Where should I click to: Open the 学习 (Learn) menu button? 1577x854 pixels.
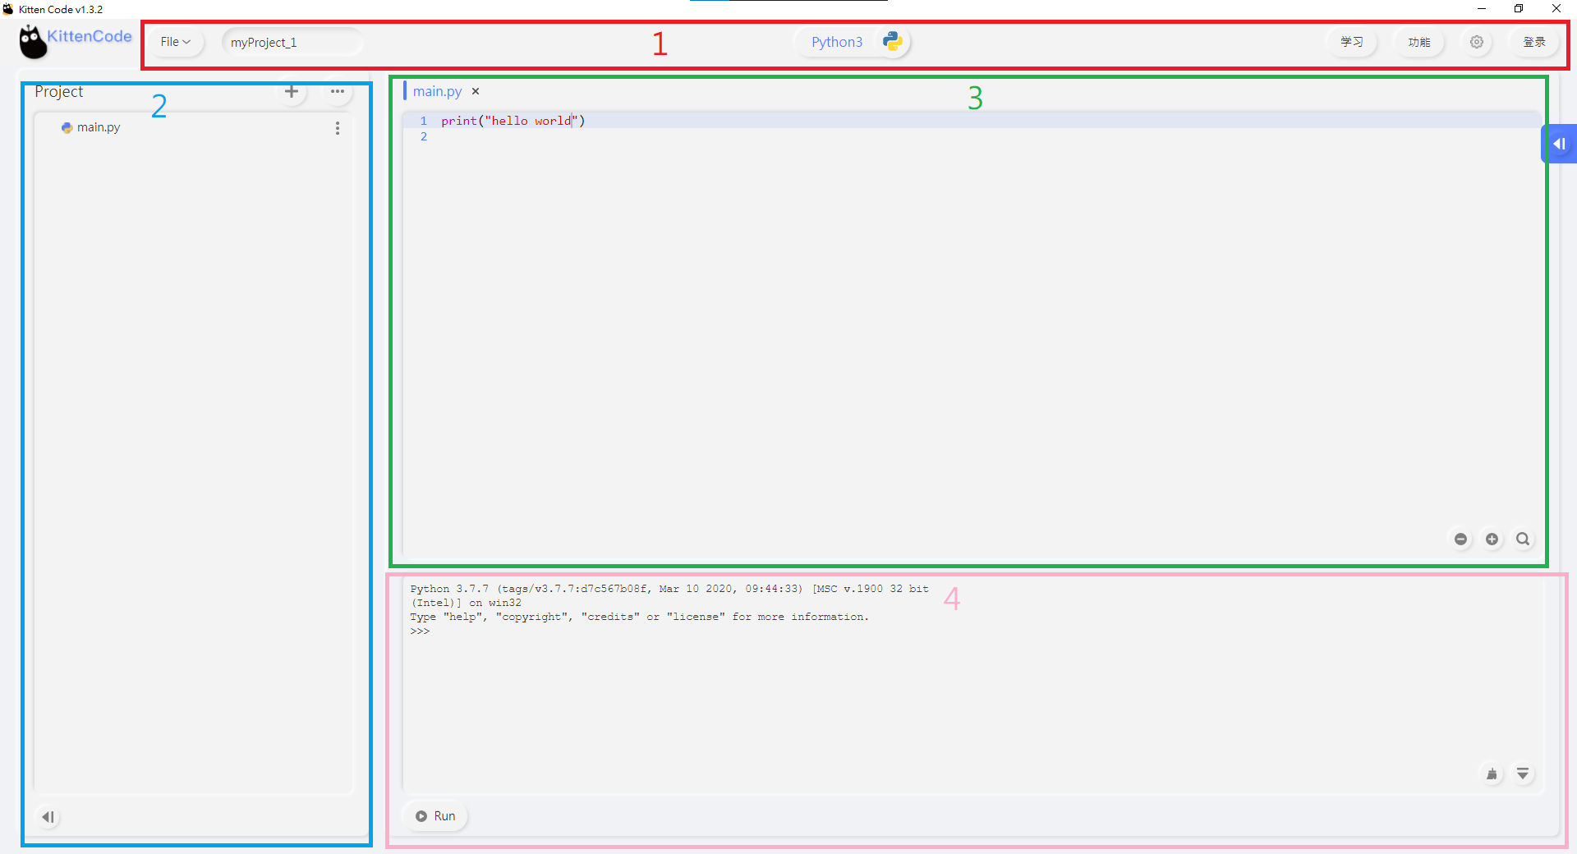[1352, 42]
